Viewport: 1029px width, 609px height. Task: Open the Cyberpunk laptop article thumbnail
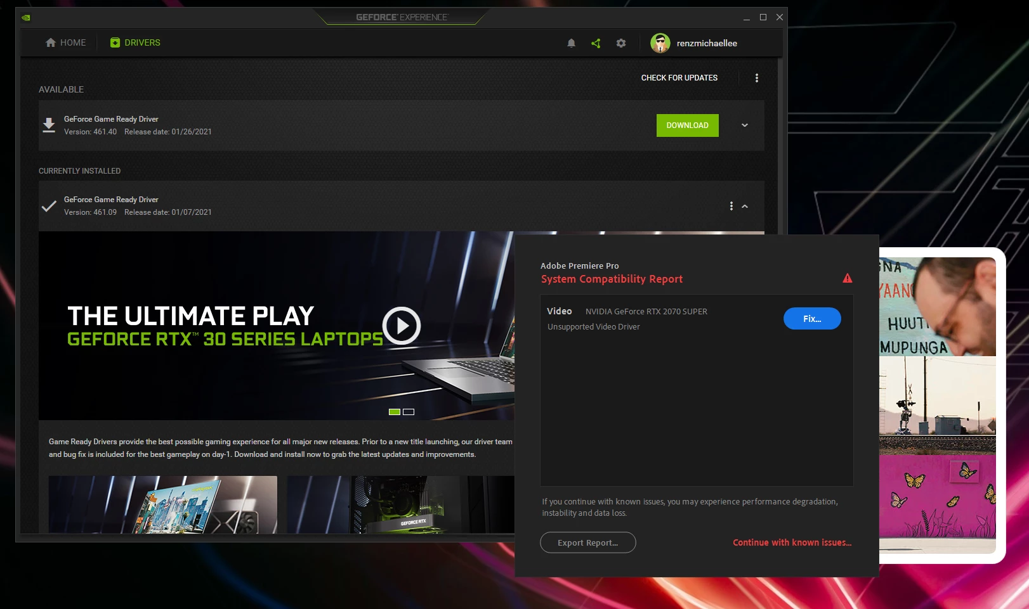pos(163,504)
